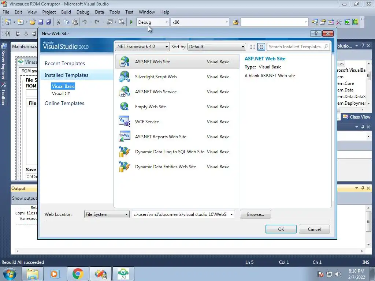Click the Cut scissors icon
Viewport: 375px width, 281px height.
(58, 22)
